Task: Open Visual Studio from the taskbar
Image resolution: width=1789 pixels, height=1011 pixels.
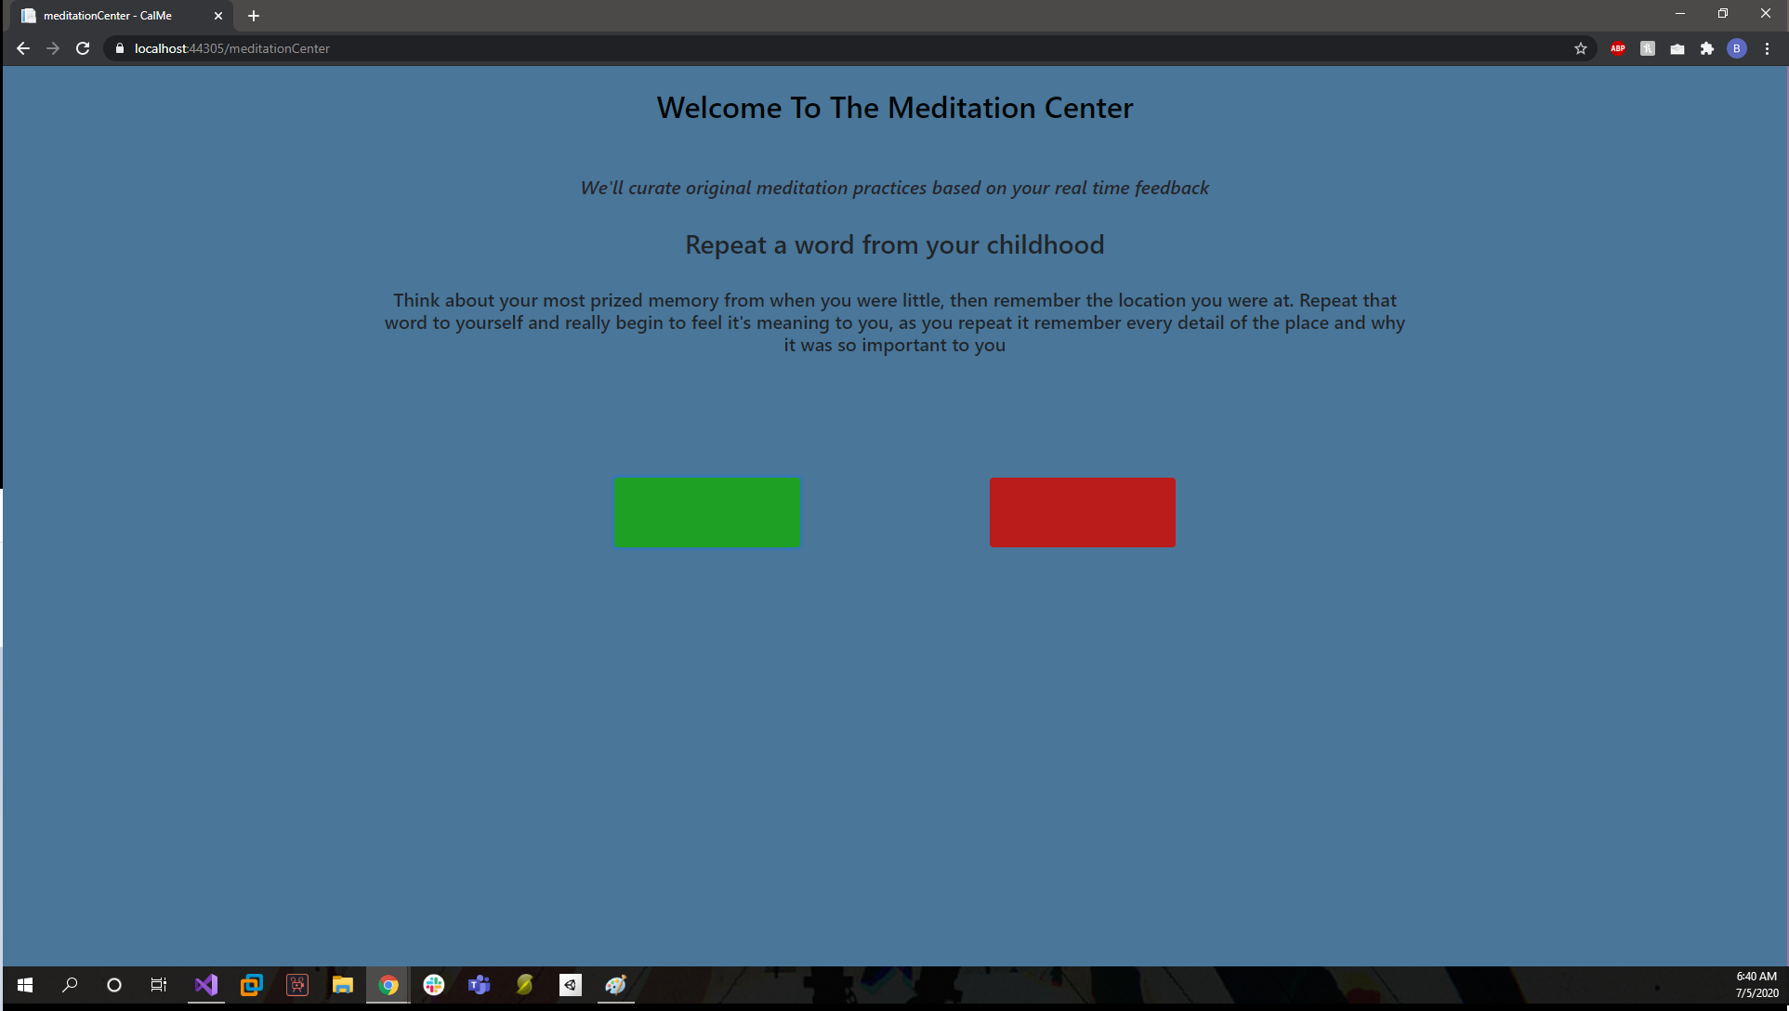Action: pyautogui.click(x=206, y=985)
